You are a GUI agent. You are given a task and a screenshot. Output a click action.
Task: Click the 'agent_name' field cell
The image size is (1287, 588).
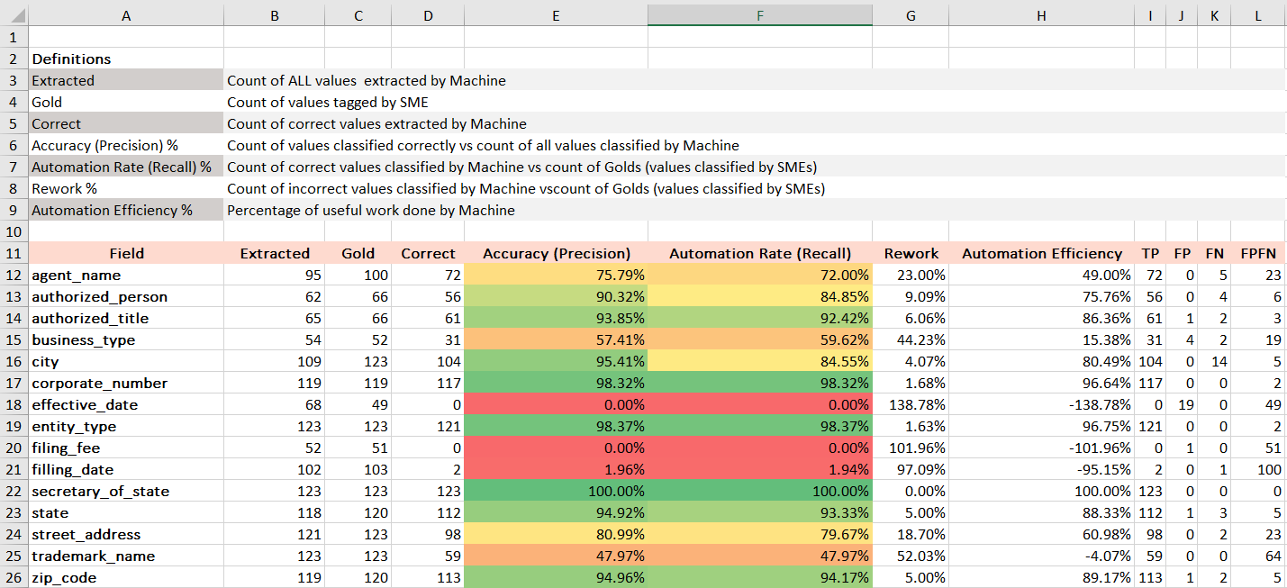(126, 275)
